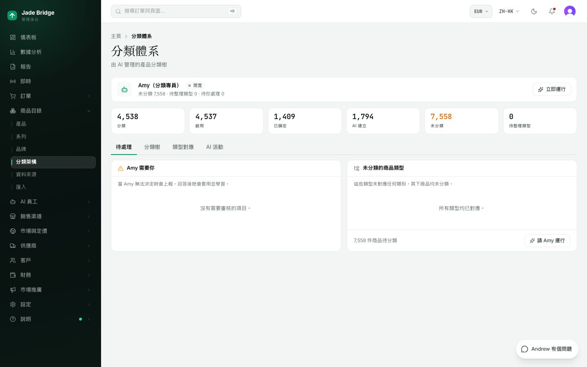
Task: Open 數據分析 chart icon in sidebar
Action: (x=13, y=52)
